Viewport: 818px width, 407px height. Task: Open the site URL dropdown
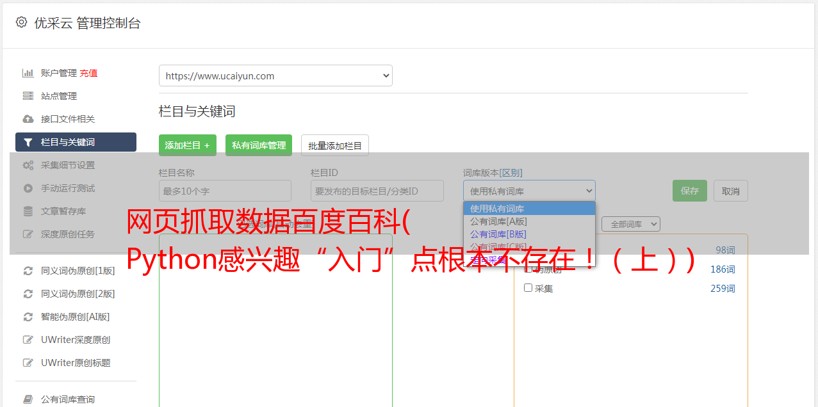click(x=275, y=76)
